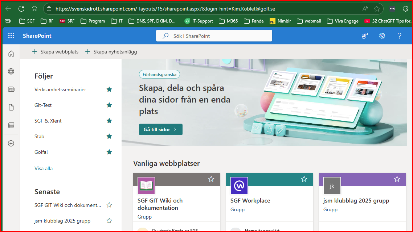Click the browser address bar URL
The height and width of the screenshot is (232, 413).
click(165, 9)
